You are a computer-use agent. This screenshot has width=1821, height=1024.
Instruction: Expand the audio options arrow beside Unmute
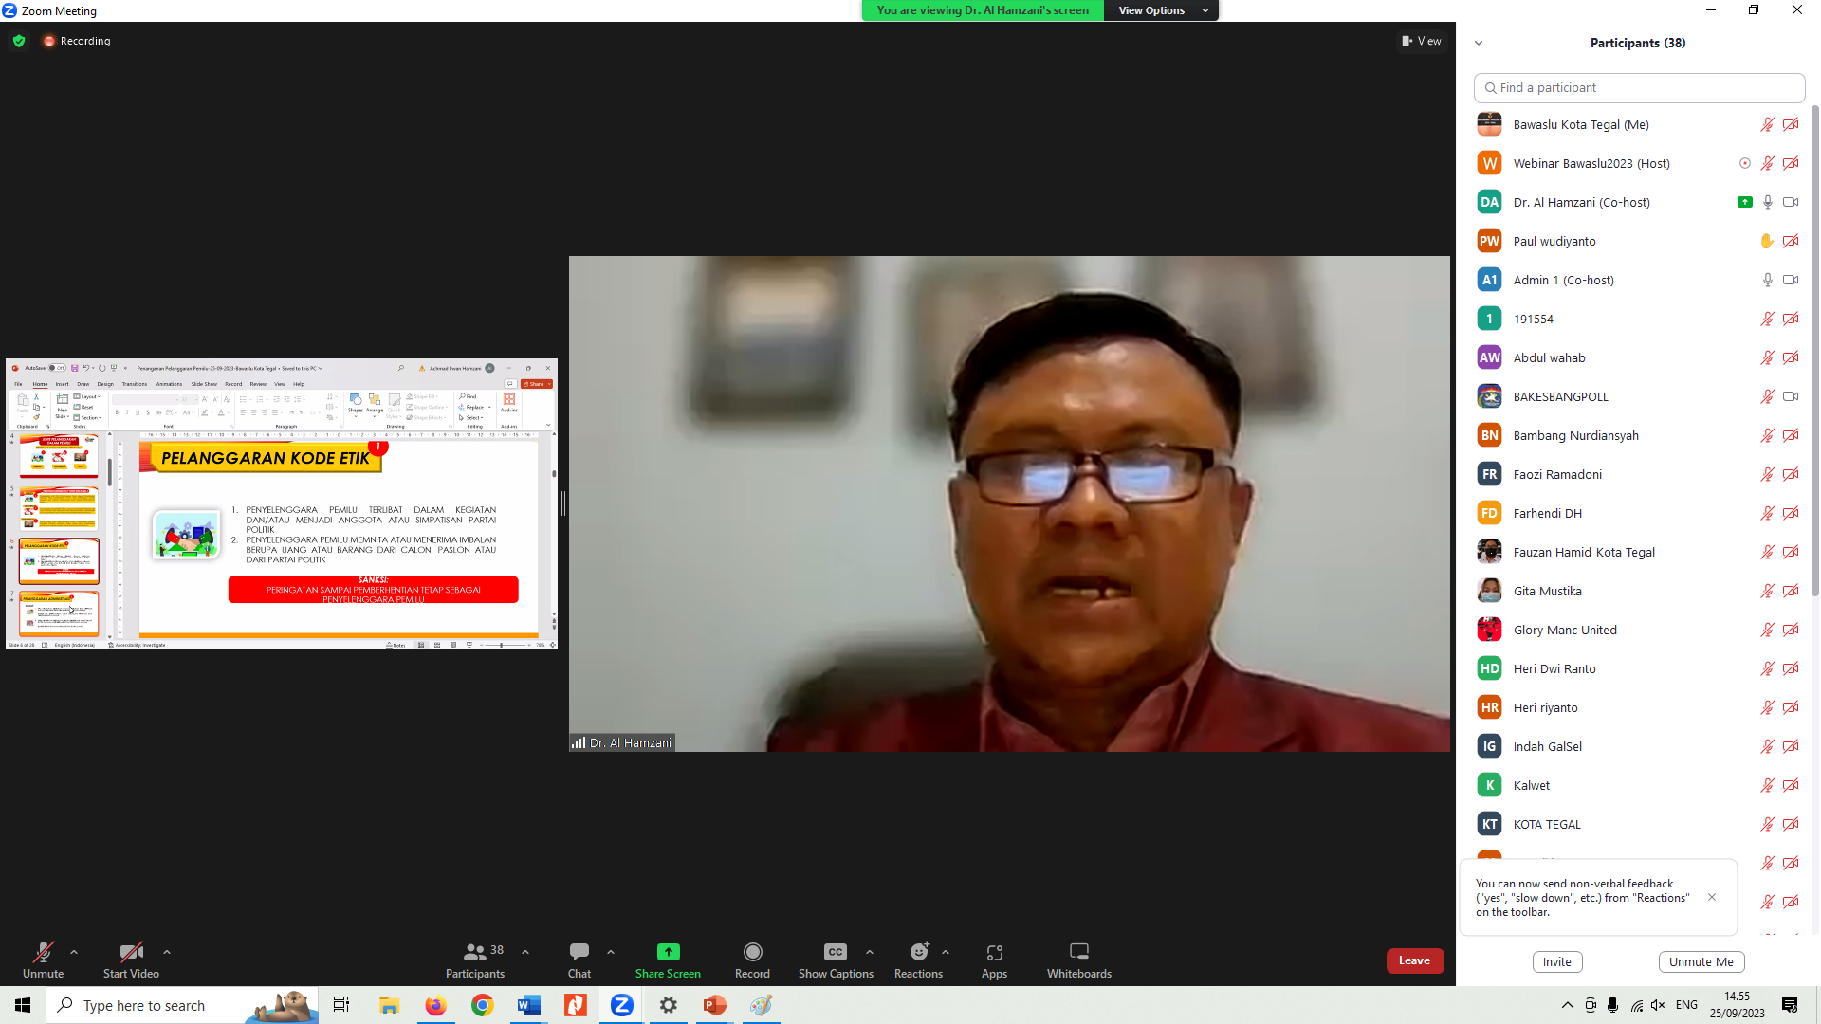point(74,952)
